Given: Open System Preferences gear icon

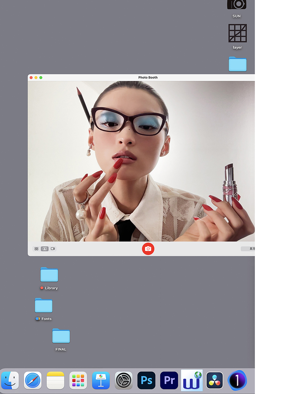Looking at the screenshot, I should point(124,380).
